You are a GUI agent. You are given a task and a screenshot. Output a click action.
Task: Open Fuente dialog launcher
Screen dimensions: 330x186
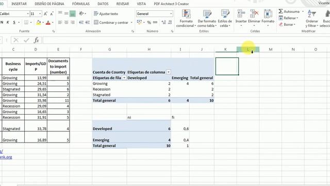[54, 31]
